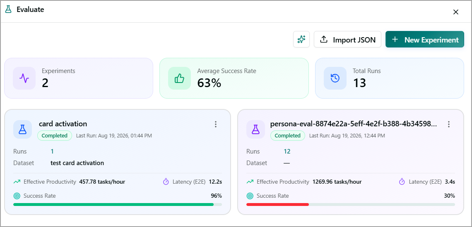Click the Last Run Aug 19, 12:44 PM text
Image resolution: width=472 pixels, height=227 pixels.
click(x=347, y=136)
